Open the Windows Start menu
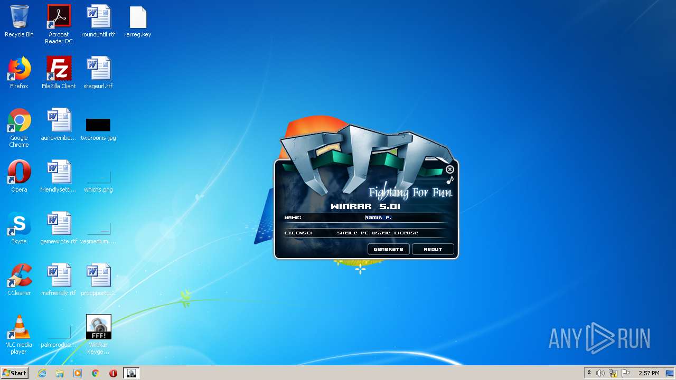This screenshot has height=380, width=676. point(15,373)
